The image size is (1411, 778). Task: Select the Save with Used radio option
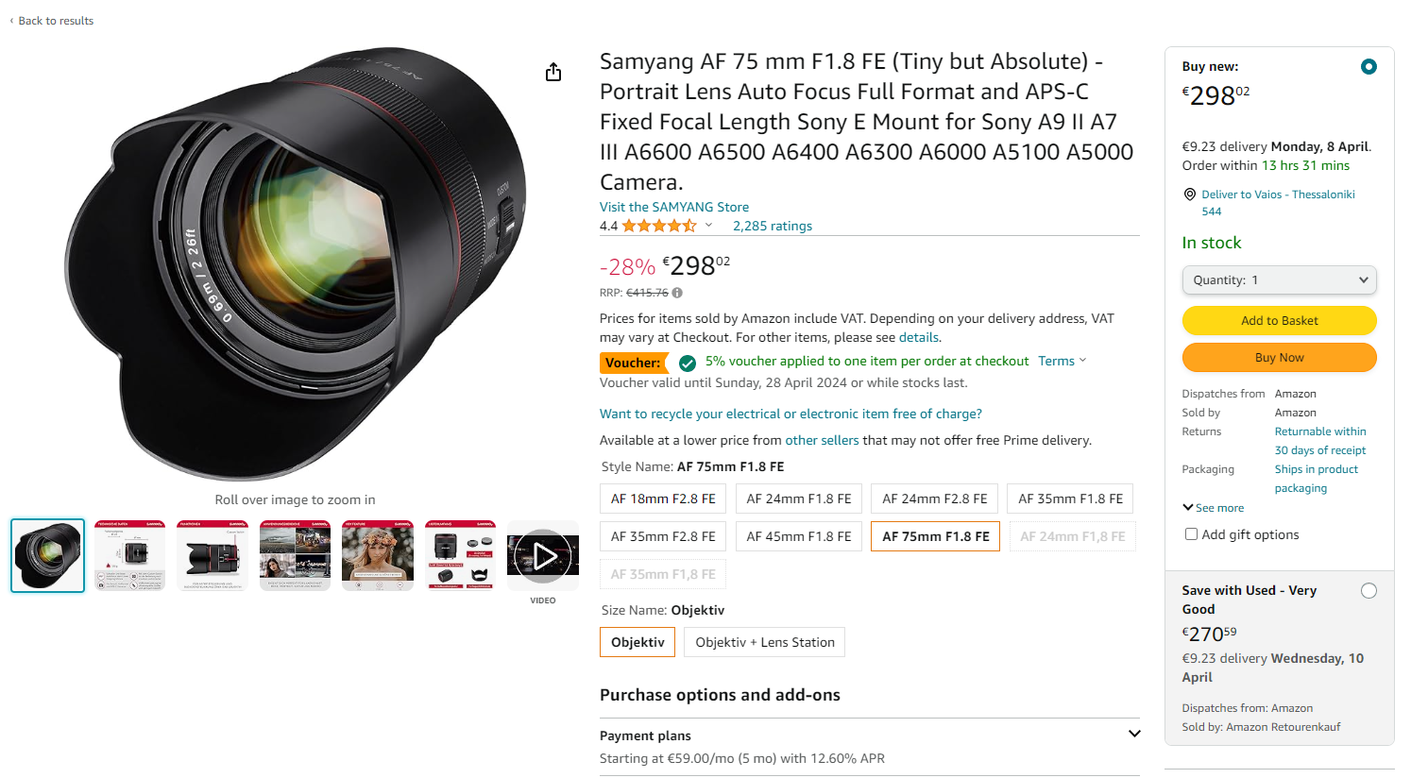[x=1368, y=591]
